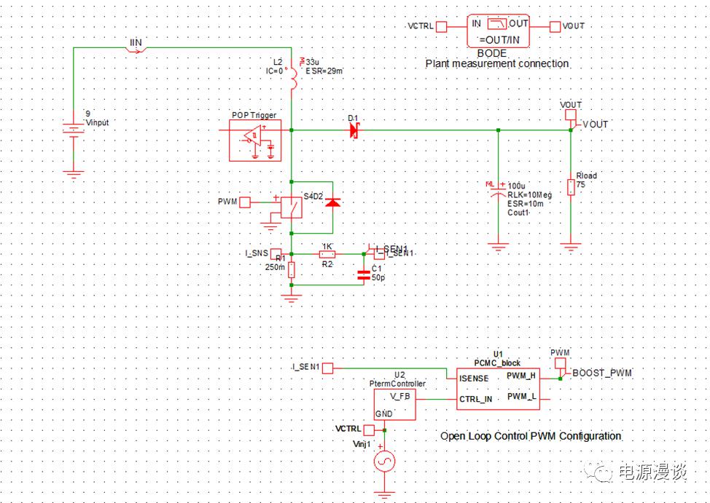The height and width of the screenshot is (503, 710).
Task: Click the Cout1 output capacitor
Action: coord(499,192)
